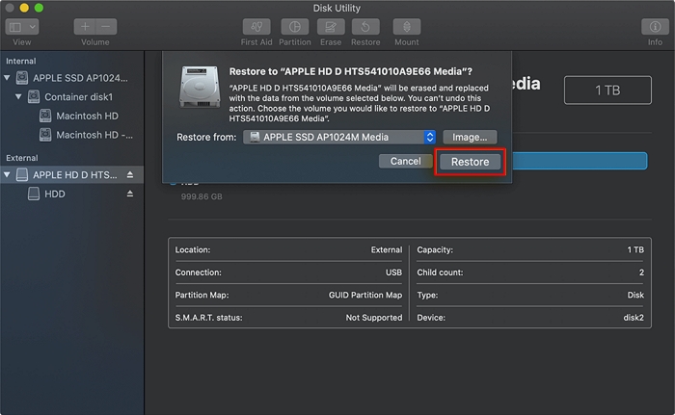Collapse the Container disk1 tree
The width and height of the screenshot is (675, 415).
click(19, 97)
